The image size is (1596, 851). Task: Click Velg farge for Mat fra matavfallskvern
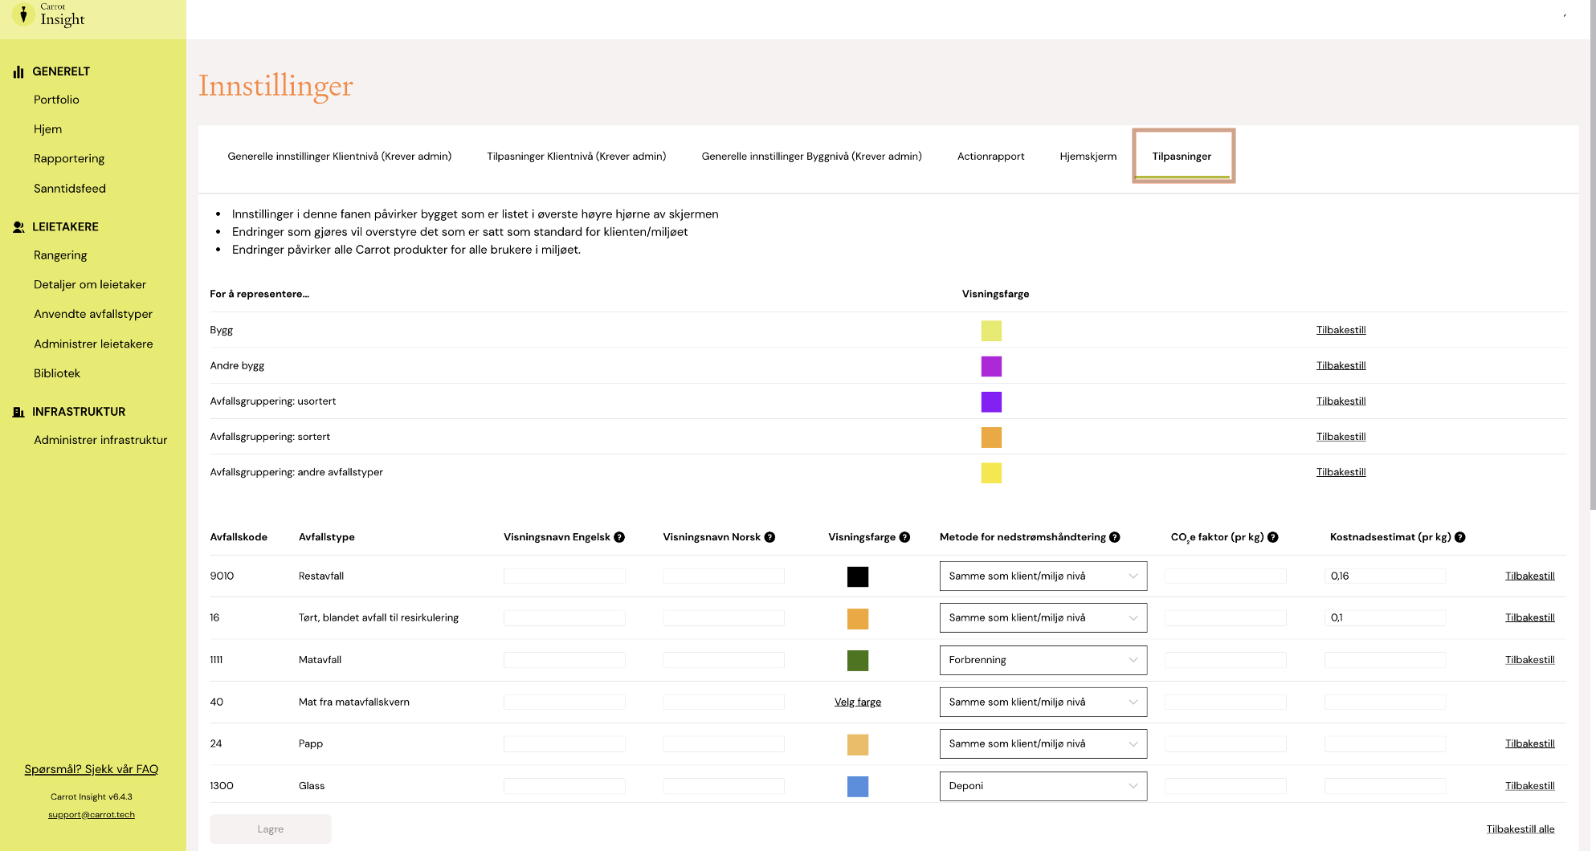pos(858,702)
